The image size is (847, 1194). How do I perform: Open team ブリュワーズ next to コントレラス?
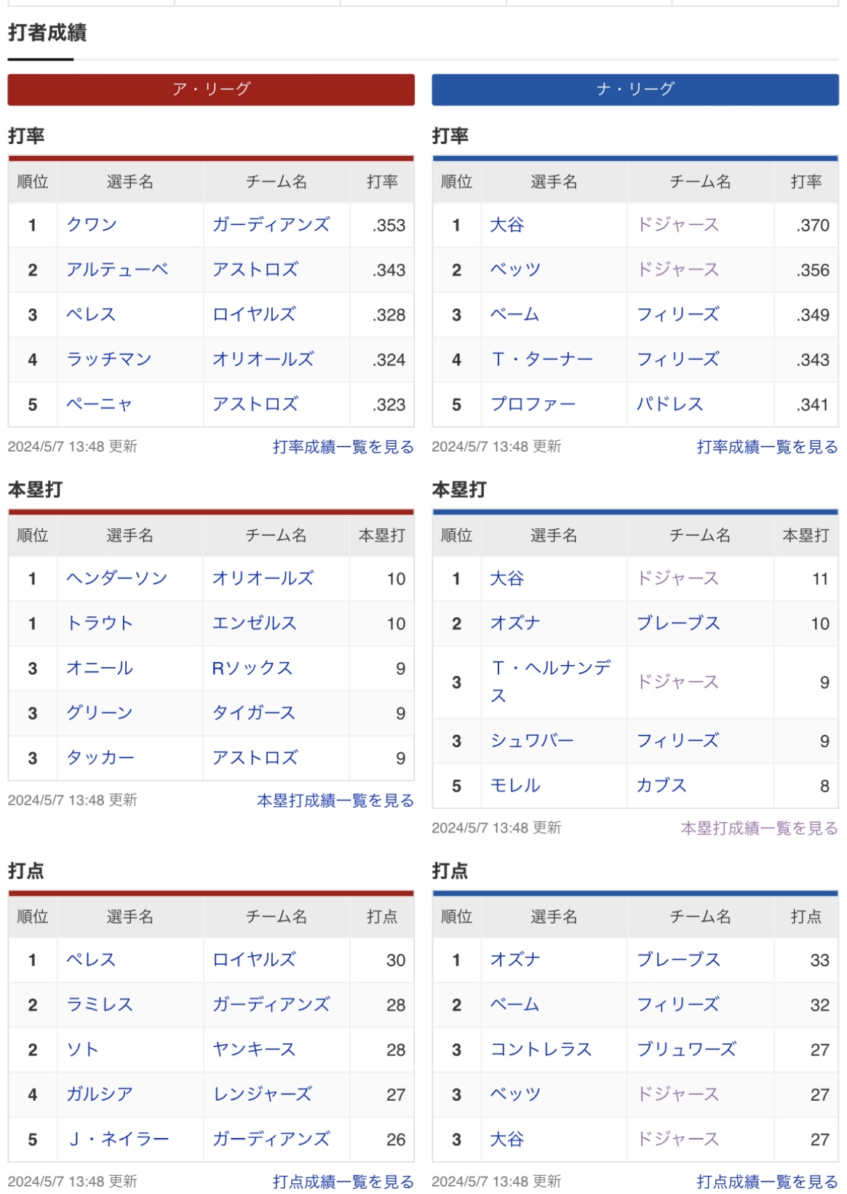(686, 1049)
